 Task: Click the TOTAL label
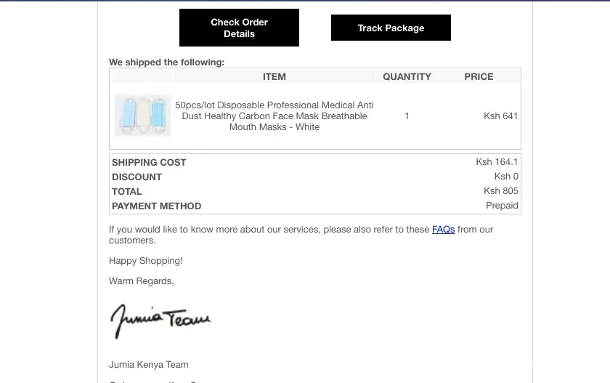point(127,191)
